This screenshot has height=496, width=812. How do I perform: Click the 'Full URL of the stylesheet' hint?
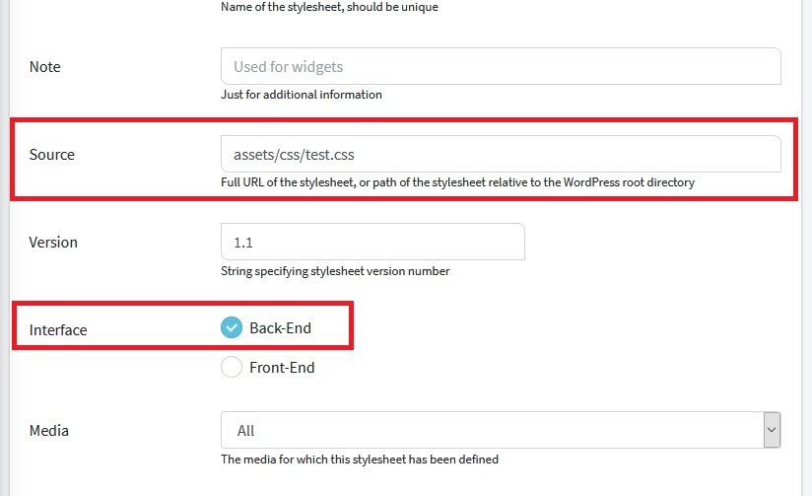coord(458,182)
